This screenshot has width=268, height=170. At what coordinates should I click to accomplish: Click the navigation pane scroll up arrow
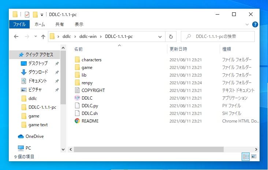63,48
